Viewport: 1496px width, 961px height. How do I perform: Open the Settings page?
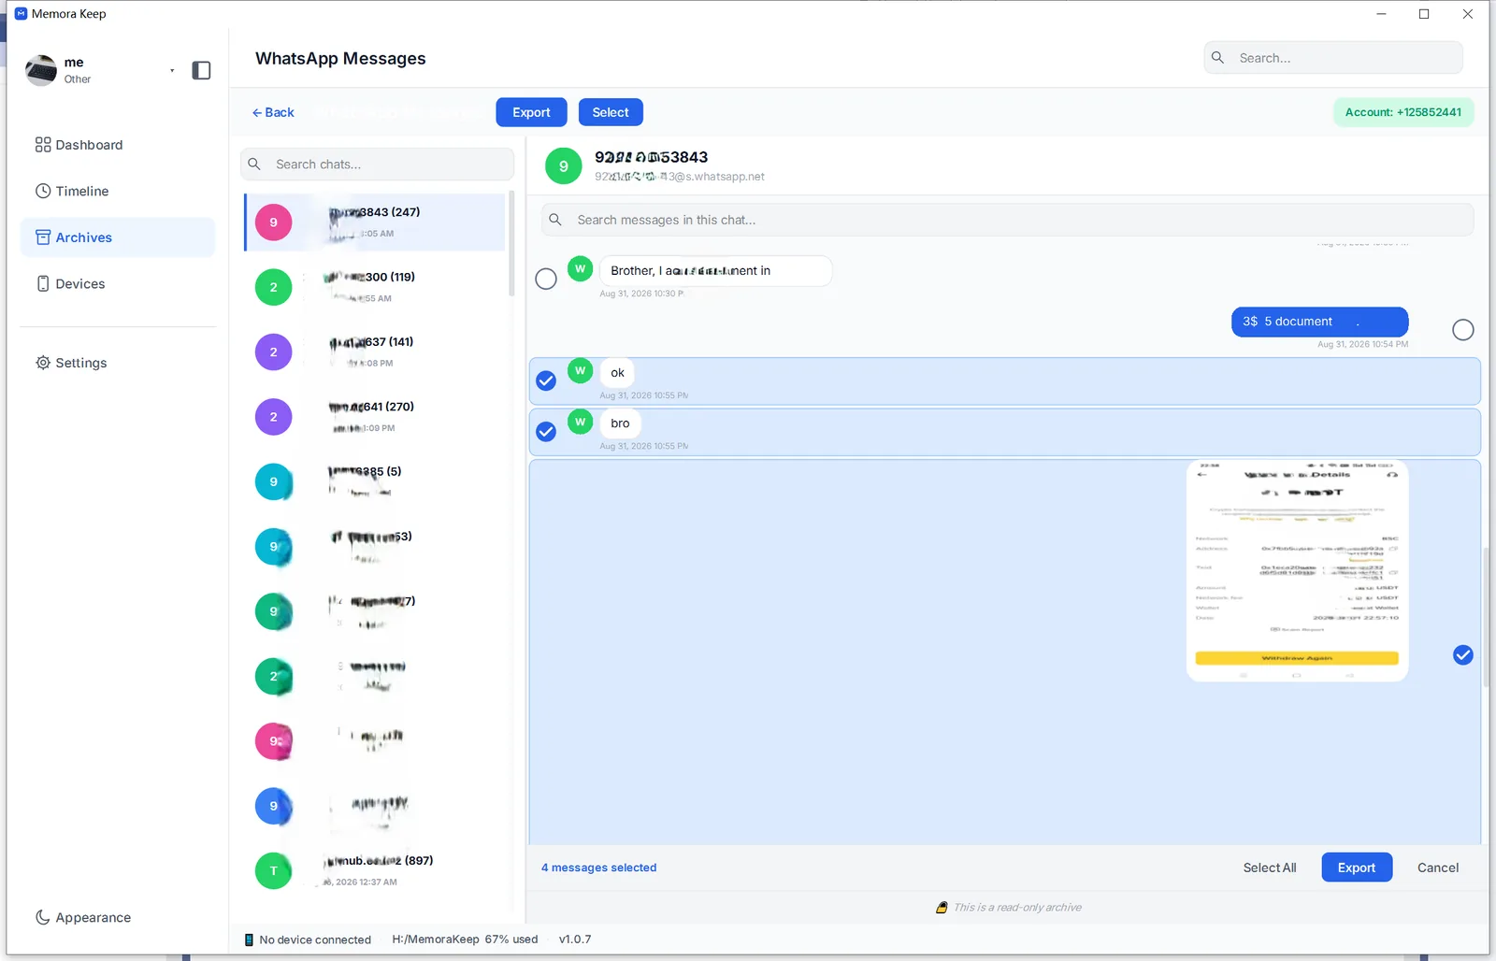tap(118, 363)
